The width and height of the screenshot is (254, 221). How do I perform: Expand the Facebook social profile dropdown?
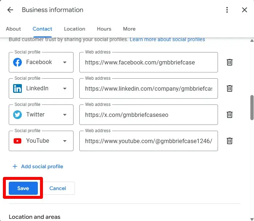click(64, 62)
